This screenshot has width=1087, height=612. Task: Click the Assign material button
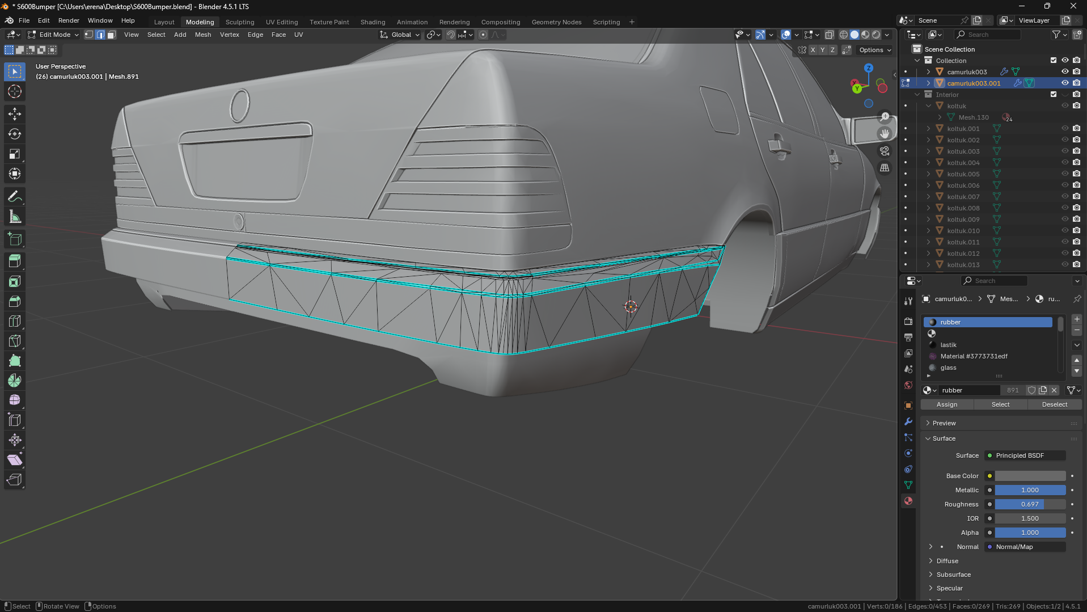(946, 404)
